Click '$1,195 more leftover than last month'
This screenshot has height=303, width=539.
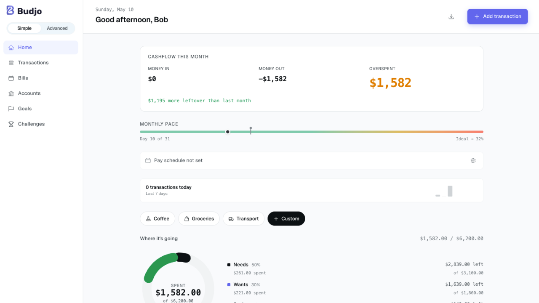(x=200, y=101)
